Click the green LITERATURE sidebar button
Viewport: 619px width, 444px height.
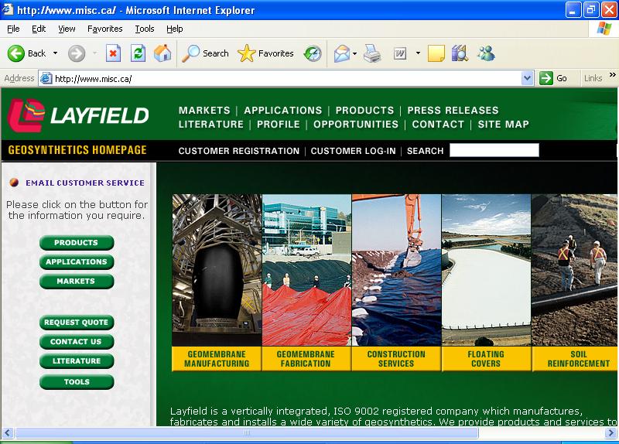(77, 361)
